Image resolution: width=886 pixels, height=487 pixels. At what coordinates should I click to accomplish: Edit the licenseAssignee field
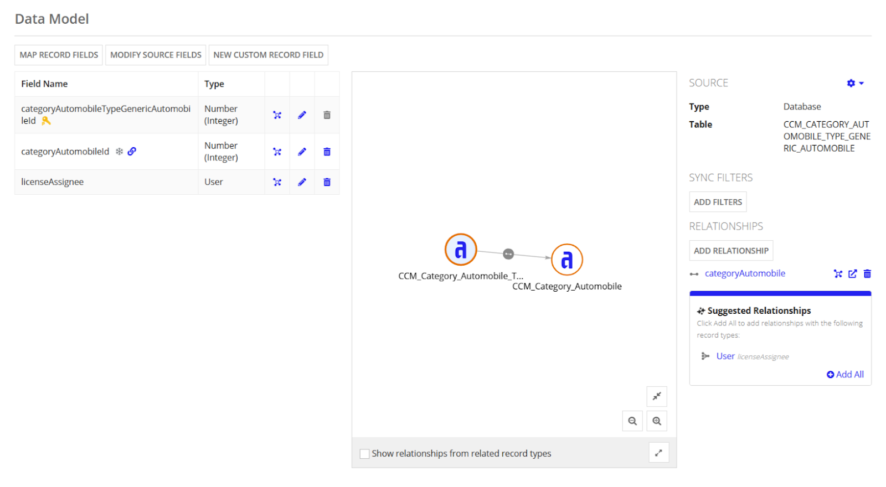coord(302,182)
